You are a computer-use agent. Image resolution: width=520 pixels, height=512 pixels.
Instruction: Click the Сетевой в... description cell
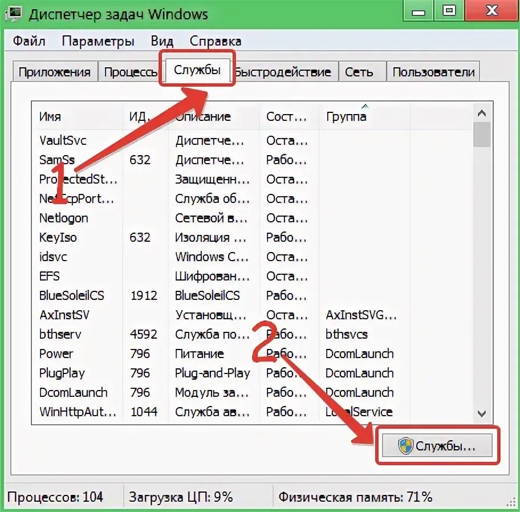(x=211, y=218)
